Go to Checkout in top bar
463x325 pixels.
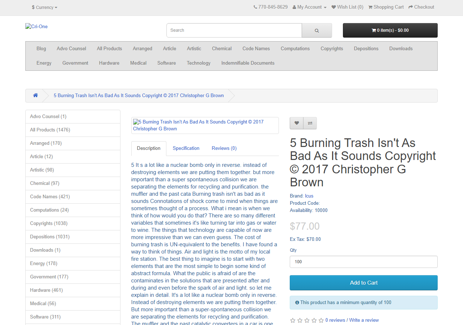point(421,7)
